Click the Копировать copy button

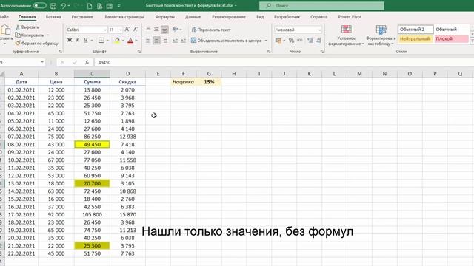[x=30, y=35]
